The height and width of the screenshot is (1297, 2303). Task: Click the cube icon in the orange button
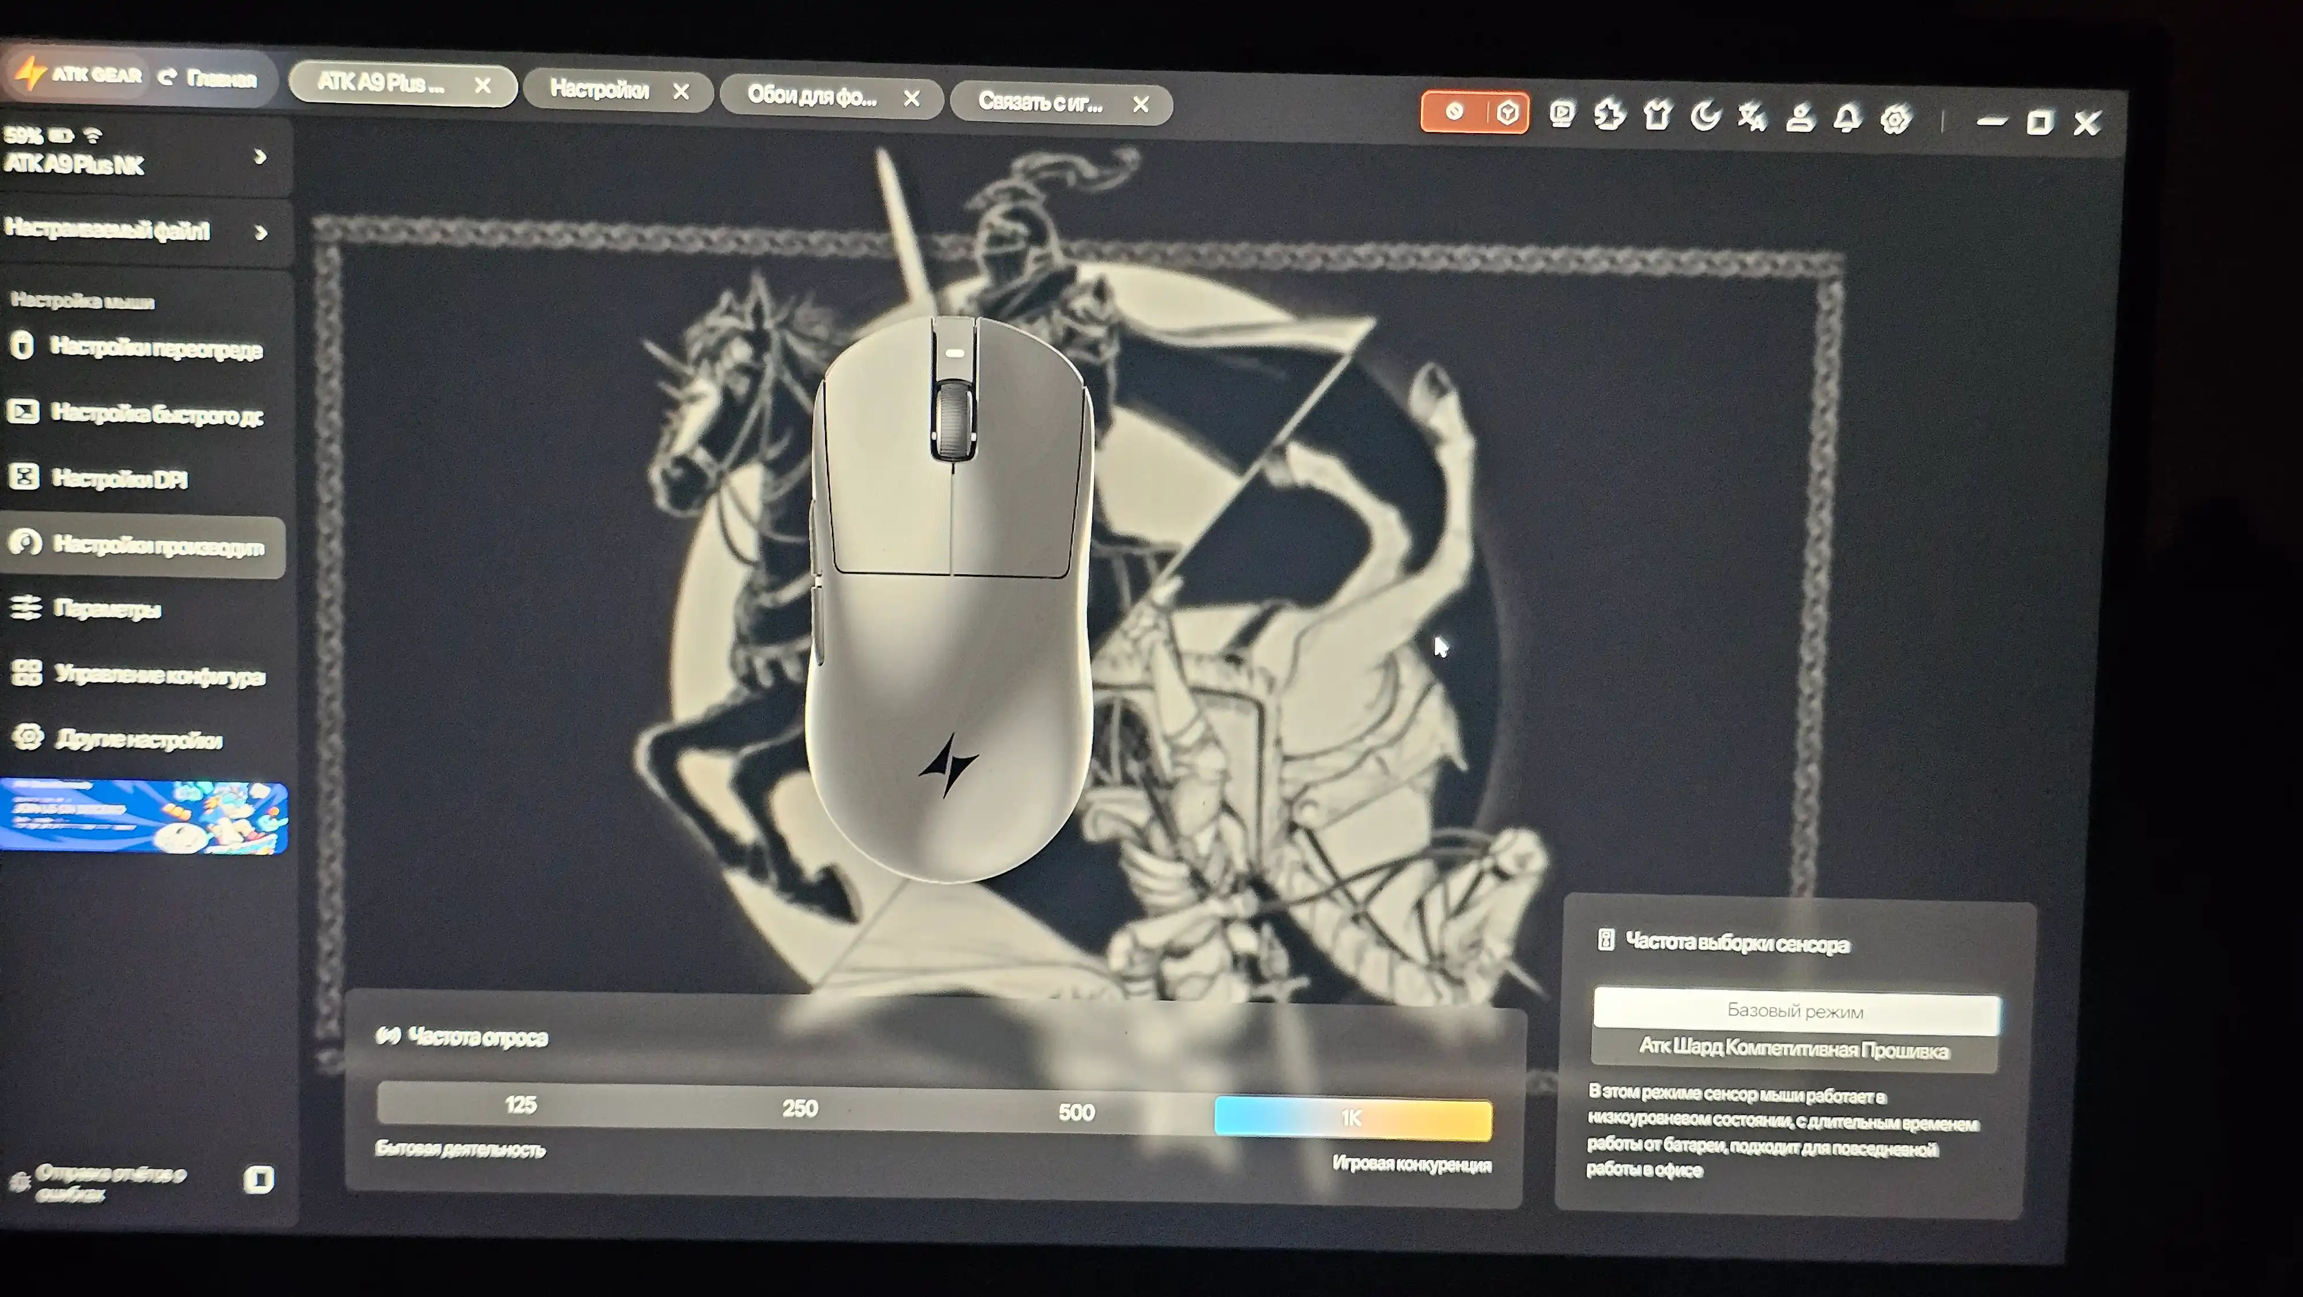[1508, 113]
